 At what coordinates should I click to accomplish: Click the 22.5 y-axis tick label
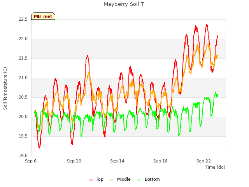point(23,19)
